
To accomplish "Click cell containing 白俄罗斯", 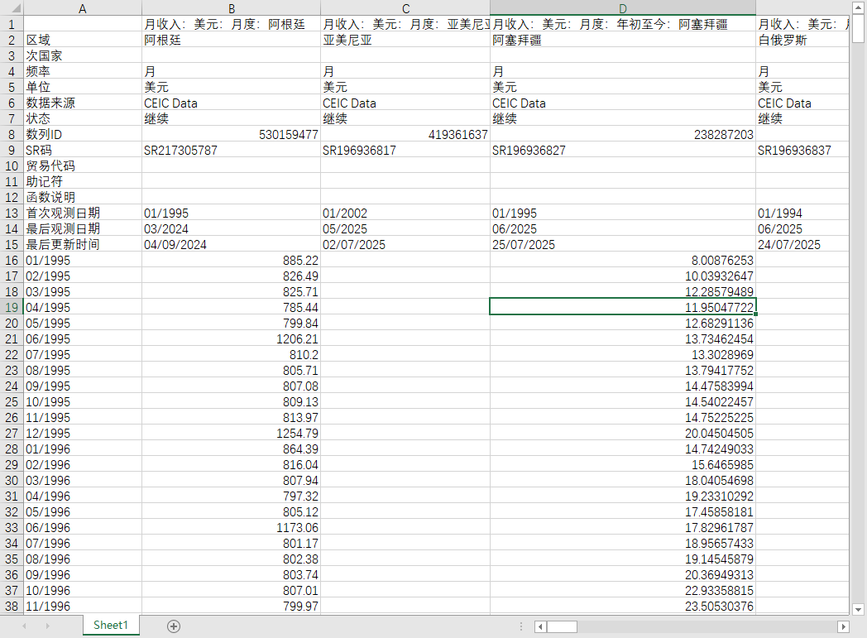I will pos(802,40).
